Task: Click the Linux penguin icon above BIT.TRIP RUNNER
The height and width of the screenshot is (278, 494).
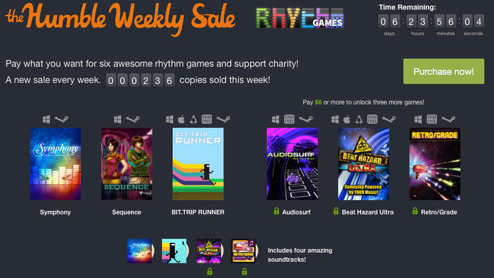Action: coord(193,119)
